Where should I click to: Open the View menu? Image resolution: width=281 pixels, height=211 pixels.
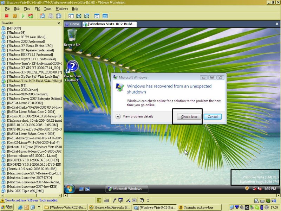click(27, 9)
